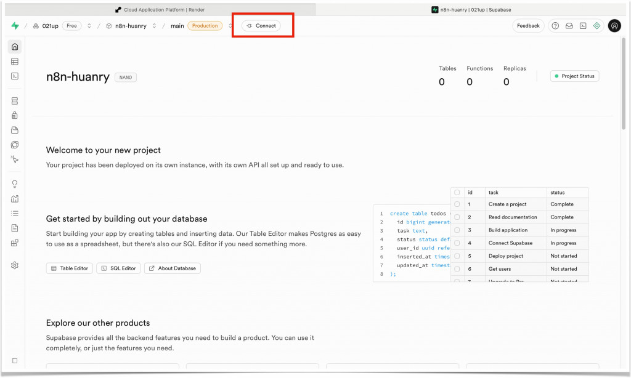Click the page vertical scrollbar
This screenshot has height=378, width=631.
pos(624,84)
